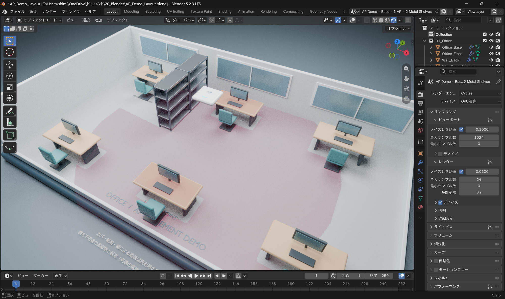Open the Global transform orientation dropdown

pyautogui.click(x=180, y=20)
